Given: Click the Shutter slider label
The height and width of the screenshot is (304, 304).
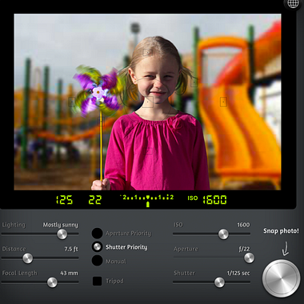Looking at the screenshot, I should pyautogui.click(x=184, y=274).
